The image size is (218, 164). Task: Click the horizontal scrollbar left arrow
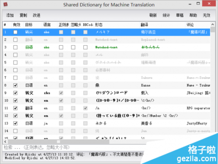coord(5,141)
